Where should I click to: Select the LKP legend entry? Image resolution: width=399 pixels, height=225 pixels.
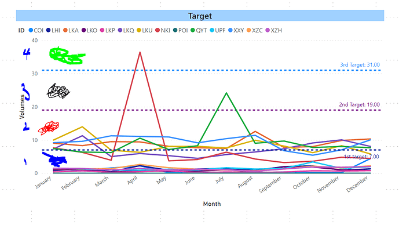click(108, 30)
